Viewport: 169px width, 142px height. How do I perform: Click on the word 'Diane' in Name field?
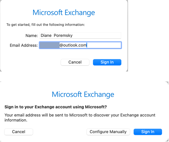[46, 35]
